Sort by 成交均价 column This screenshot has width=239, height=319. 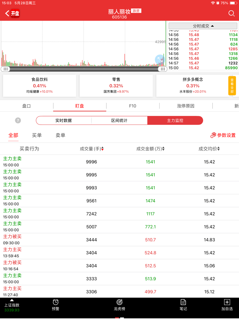209,149
